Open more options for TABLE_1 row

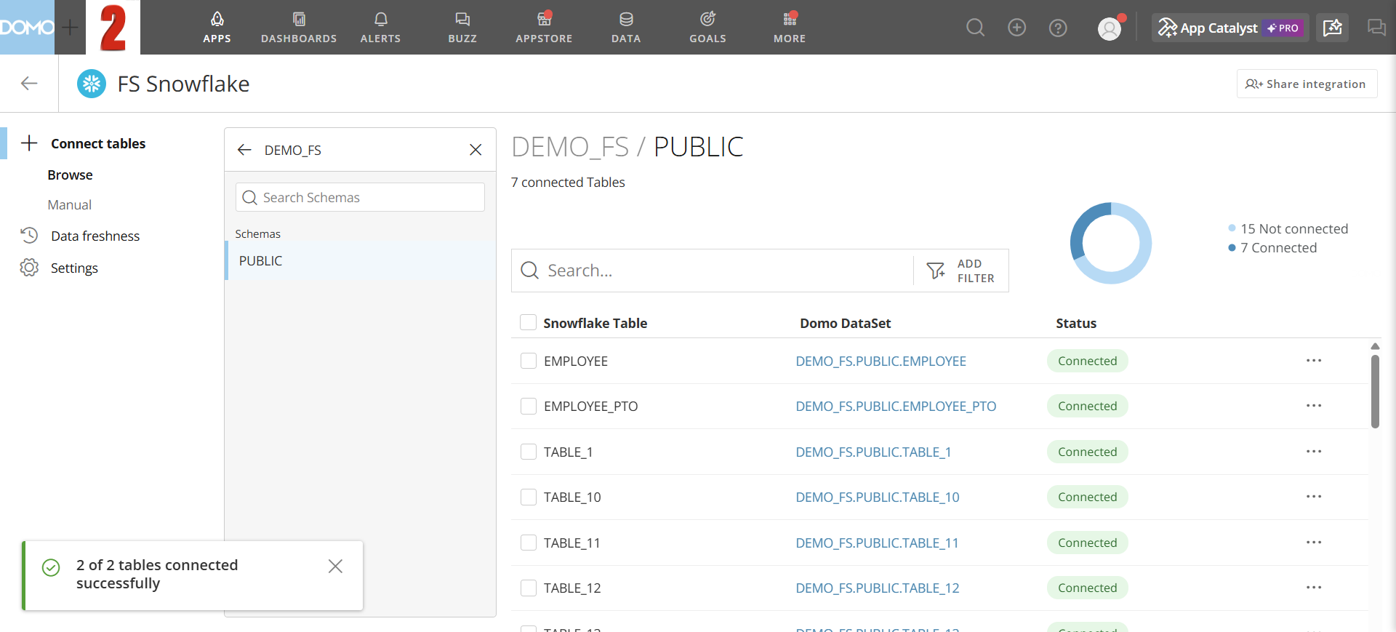(x=1313, y=452)
